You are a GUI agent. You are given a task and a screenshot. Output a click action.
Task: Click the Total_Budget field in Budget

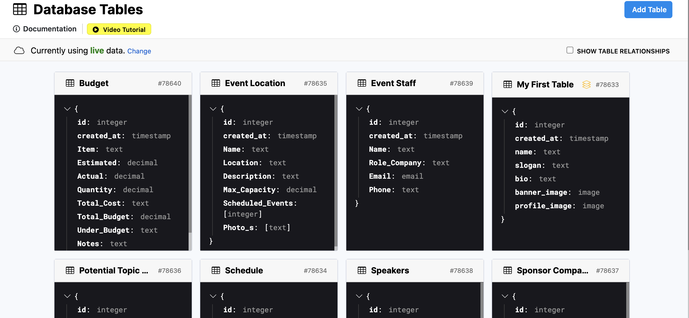point(124,217)
